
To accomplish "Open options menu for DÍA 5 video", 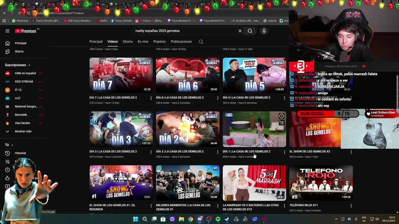I will click(x=284, y=98).
